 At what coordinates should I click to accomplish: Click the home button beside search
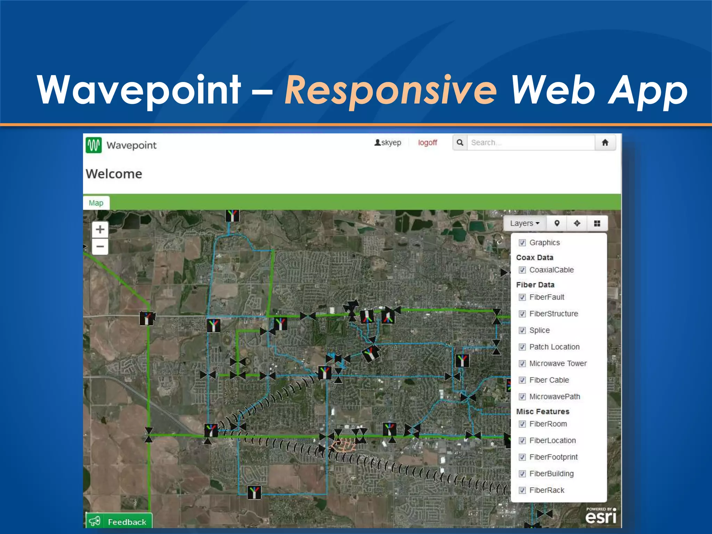(605, 143)
